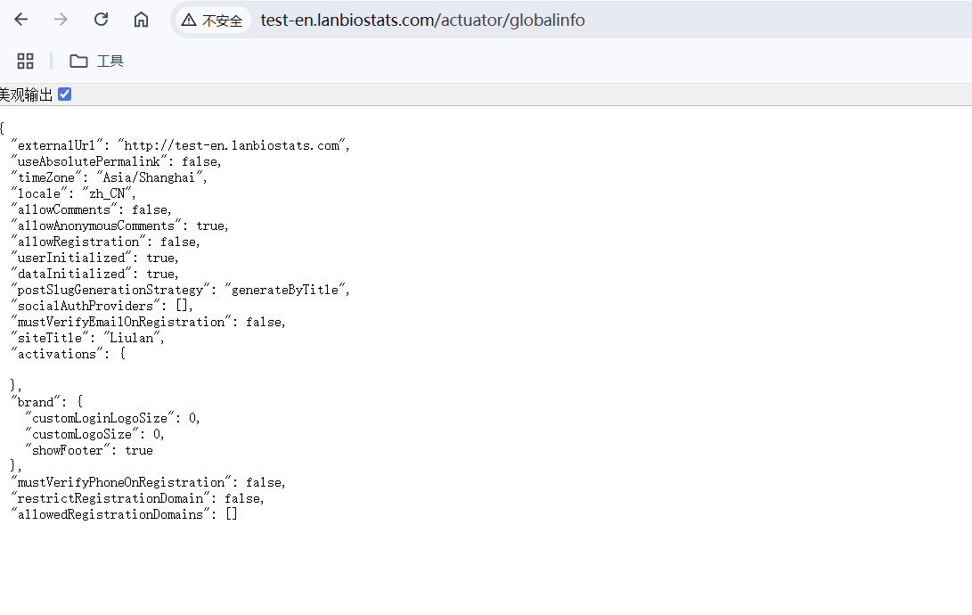Image resolution: width=972 pixels, height=615 pixels.
Task: Click the "zh_CN" locale value
Action: pos(108,193)
